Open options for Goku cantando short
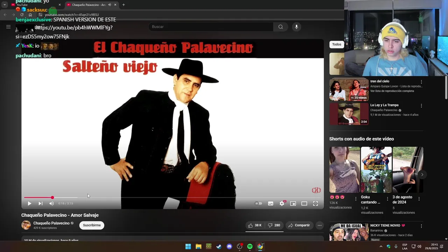Viewport: 448px width, 252px height. tap(387, 199)
